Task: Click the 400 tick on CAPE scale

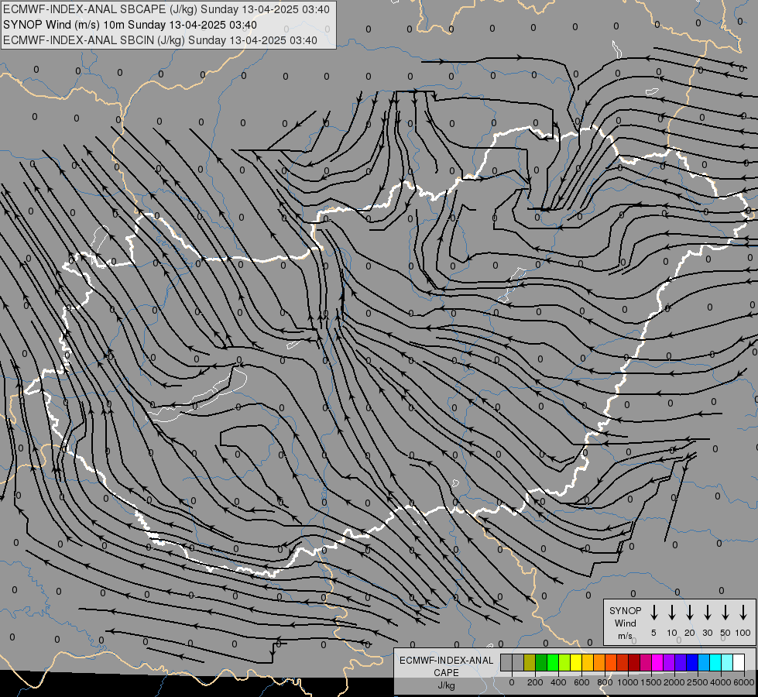Action: (x=558, y=682)
